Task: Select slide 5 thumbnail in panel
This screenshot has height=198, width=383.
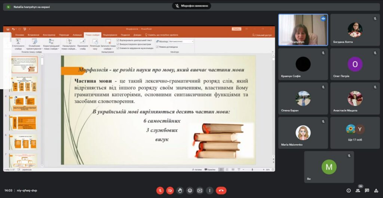Action: pos(23,122)
